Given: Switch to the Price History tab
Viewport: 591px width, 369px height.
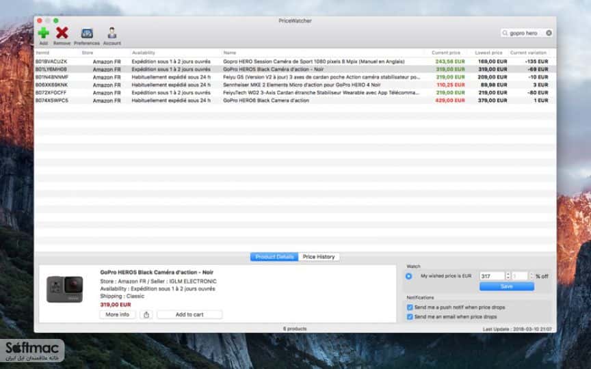Looking at the screenshot, I should point(319,257).
